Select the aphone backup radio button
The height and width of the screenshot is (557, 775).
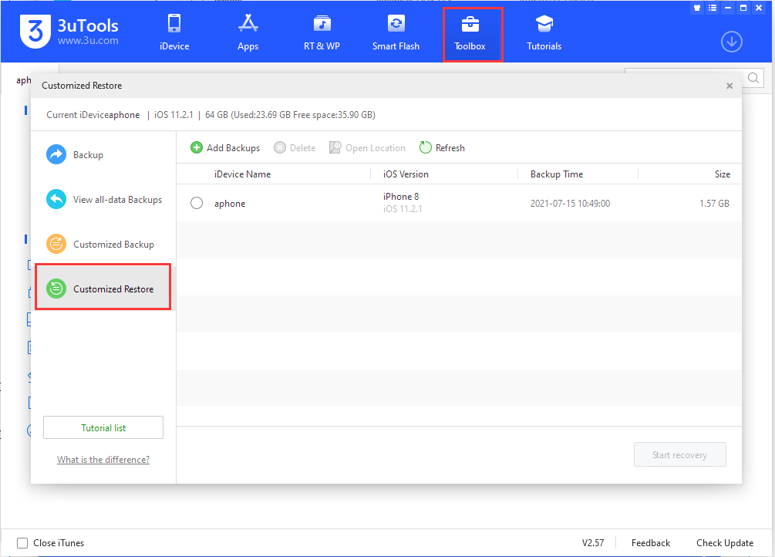(x=197, y=203)
